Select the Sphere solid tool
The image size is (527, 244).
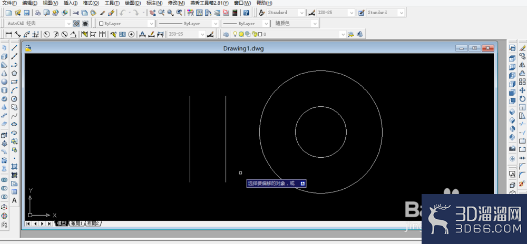pyautogui.click(x=4, y=82)
